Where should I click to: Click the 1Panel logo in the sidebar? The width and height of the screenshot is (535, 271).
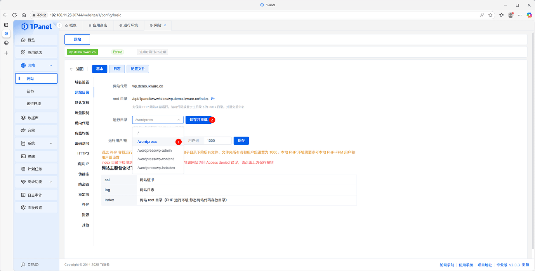pos(36,26)
